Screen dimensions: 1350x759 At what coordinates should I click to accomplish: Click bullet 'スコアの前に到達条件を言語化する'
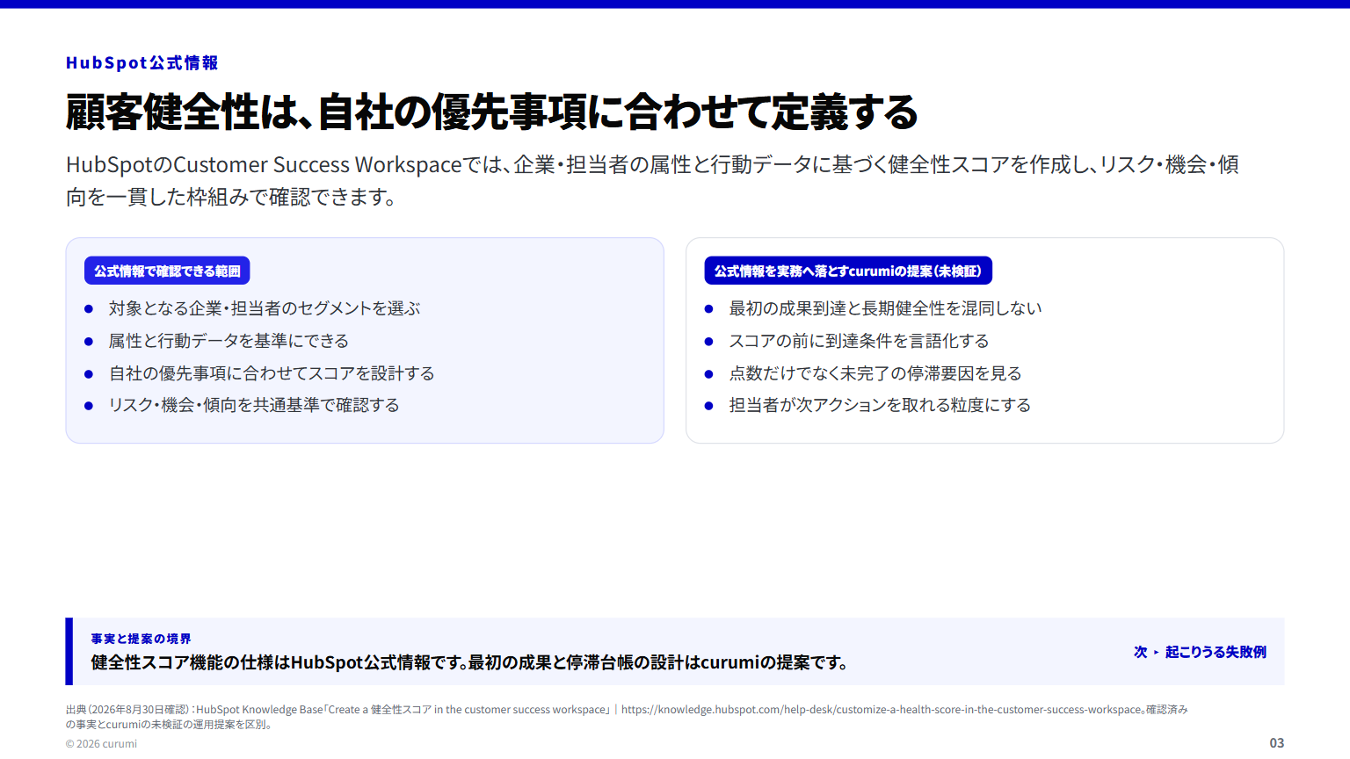pos(859,341)
